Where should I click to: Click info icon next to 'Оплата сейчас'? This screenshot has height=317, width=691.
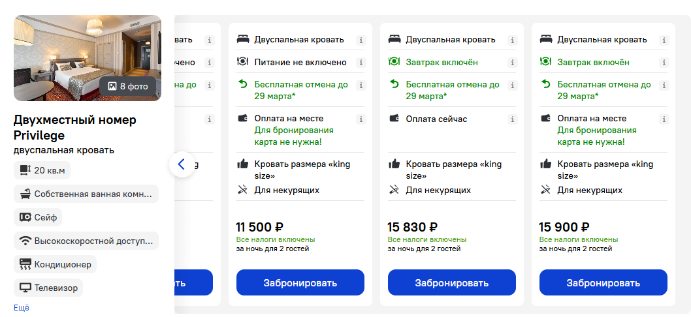click(x=512, y=119)
